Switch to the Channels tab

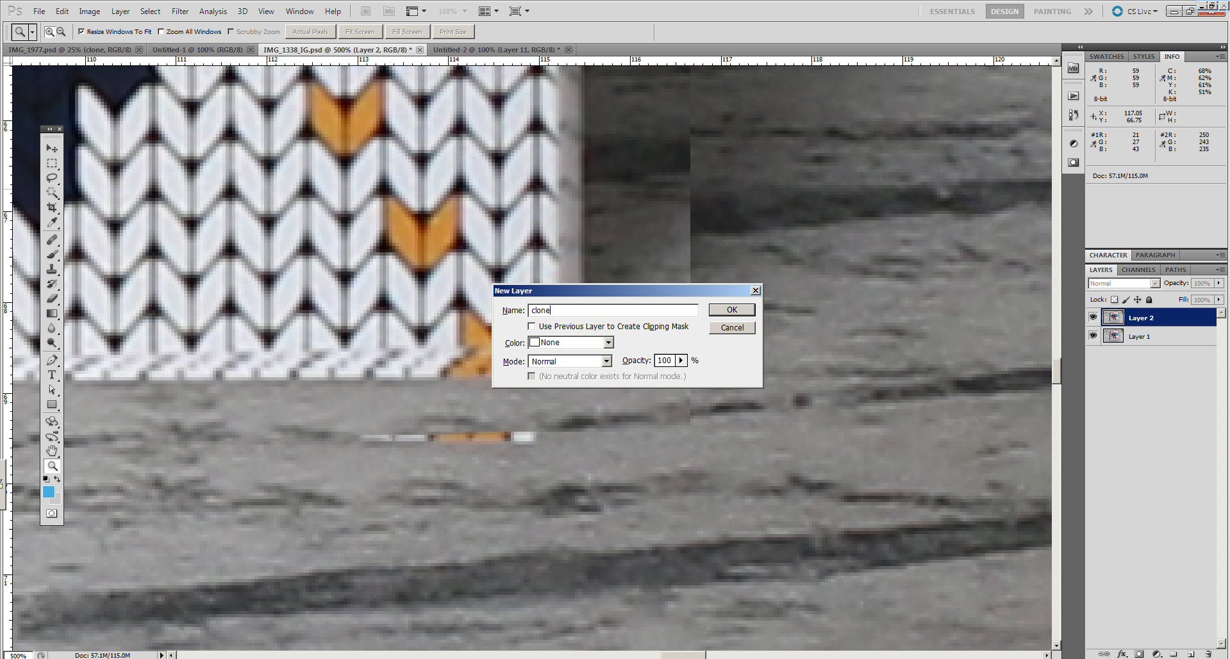point(1138,270)
